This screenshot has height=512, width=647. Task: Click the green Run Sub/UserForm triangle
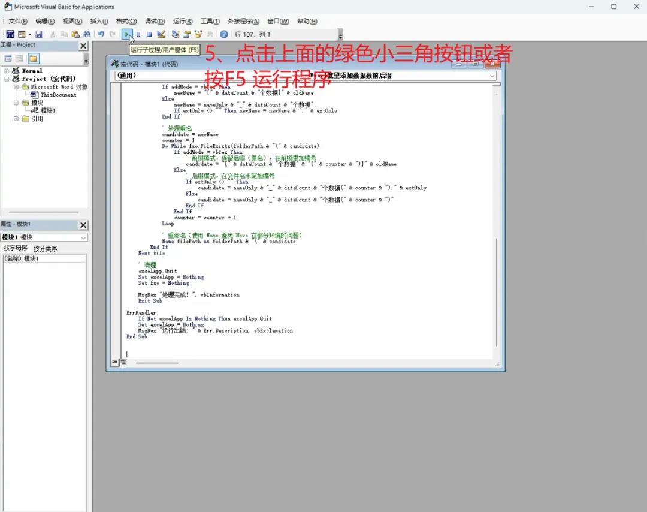tap(127, 34)
